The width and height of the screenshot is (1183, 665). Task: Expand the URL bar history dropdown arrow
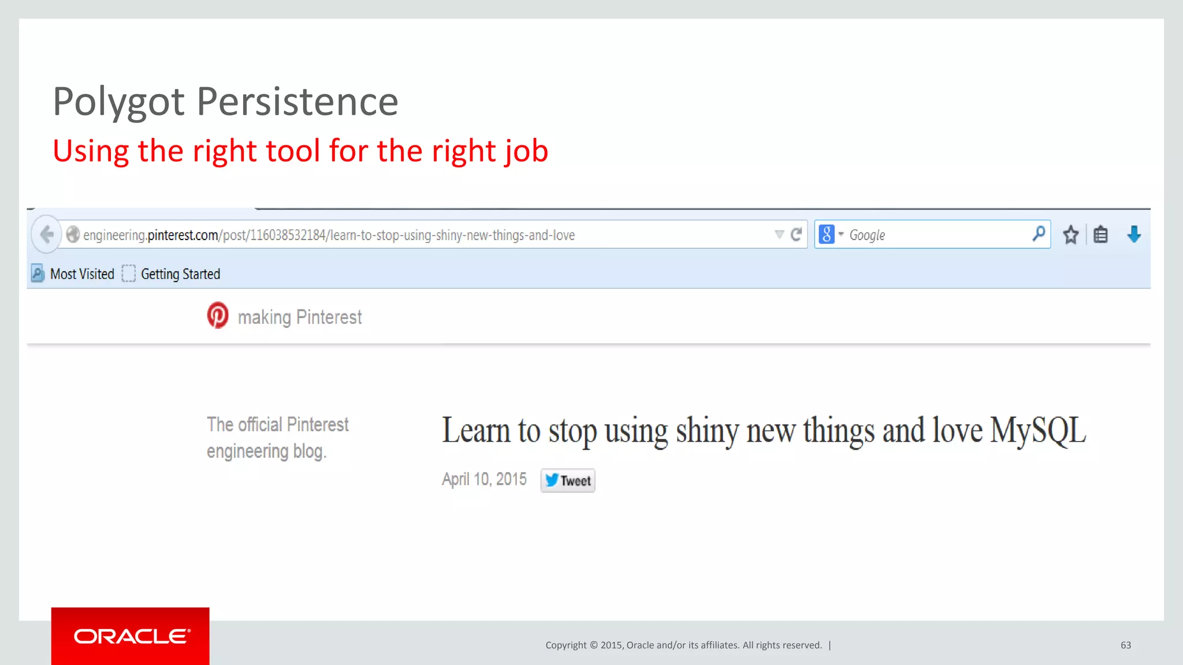click(x=779, y=234)
